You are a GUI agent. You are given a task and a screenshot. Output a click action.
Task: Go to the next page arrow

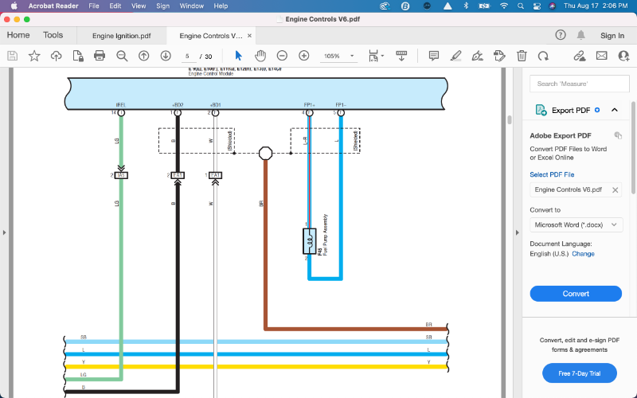pos(166,56)
